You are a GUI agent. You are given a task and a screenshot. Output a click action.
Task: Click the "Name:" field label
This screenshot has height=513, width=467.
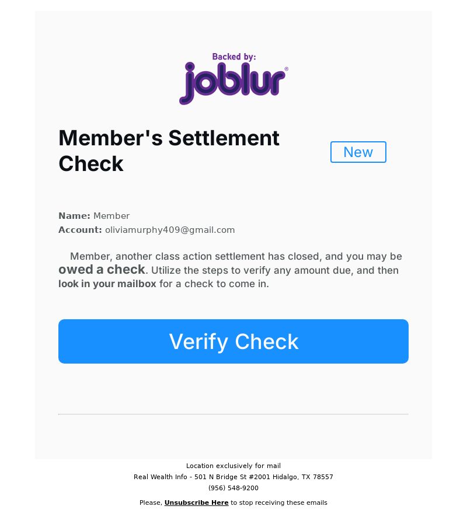pyautogui.click(x=74, y=216)
